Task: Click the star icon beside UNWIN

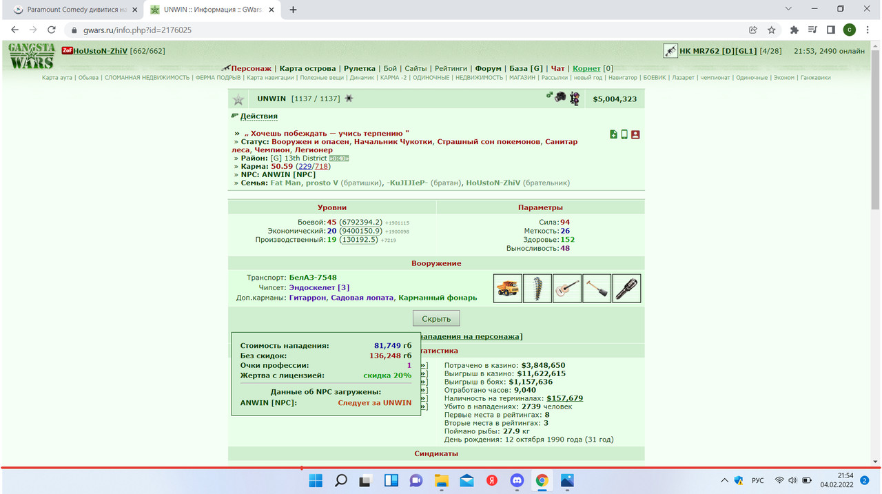Action: (238, 99)
